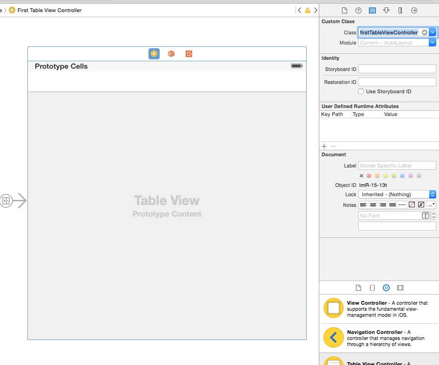This screenshot has width=439, height=365.
Task: Click the Exit icon in scene dock
Action: [189, 54]
